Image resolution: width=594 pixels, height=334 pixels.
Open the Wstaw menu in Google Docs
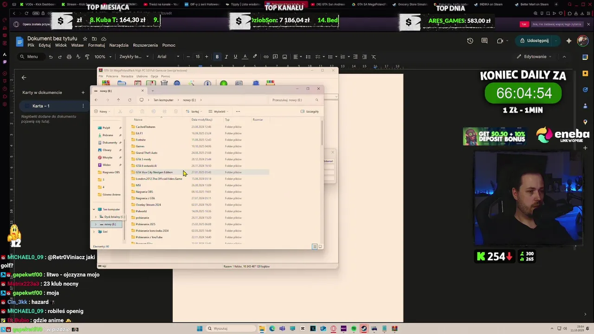pos(77,45)
